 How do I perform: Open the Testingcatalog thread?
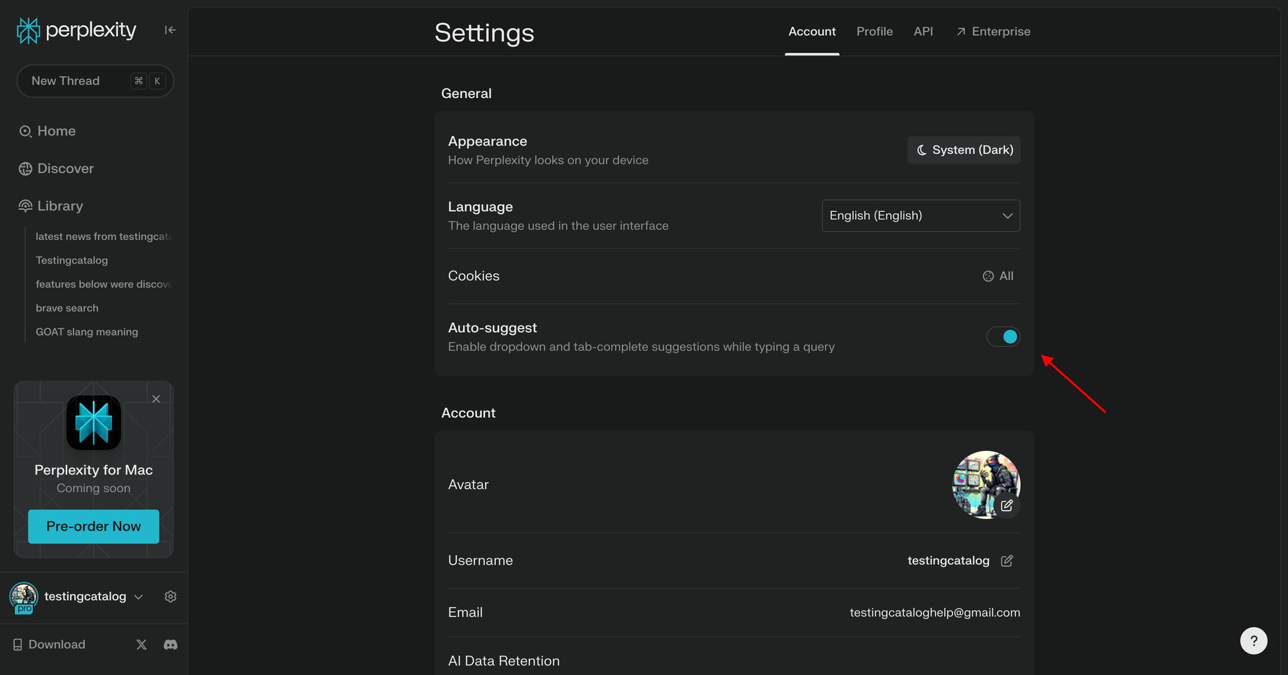coord(71,261)
